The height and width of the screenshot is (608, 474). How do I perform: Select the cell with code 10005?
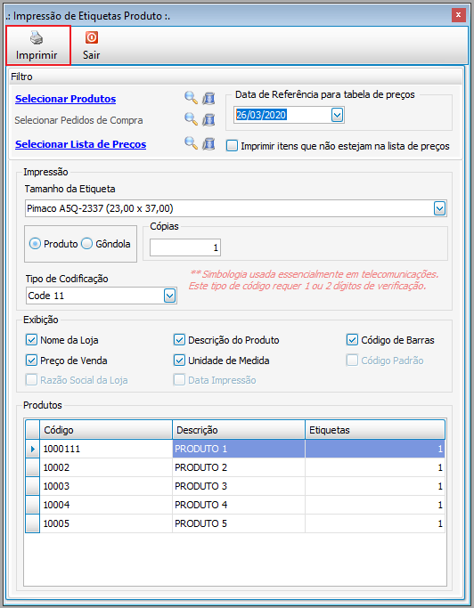[x=106, y=523]
